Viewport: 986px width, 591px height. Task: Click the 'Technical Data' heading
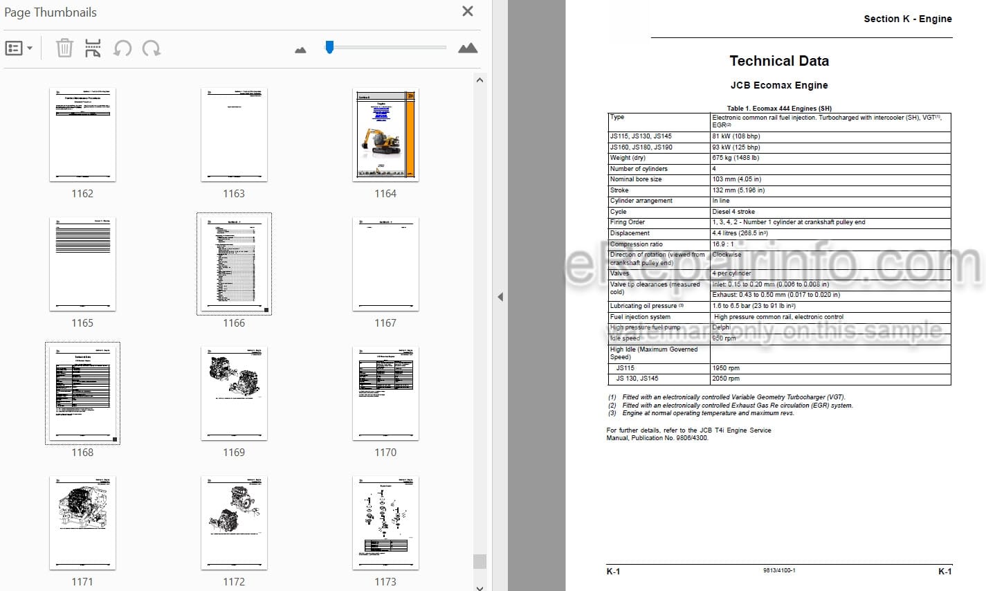(x=779, y=61)
